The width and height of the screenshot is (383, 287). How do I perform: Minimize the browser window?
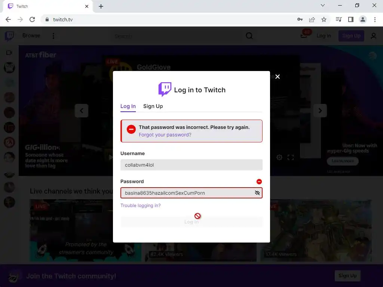tap(340, 5)
